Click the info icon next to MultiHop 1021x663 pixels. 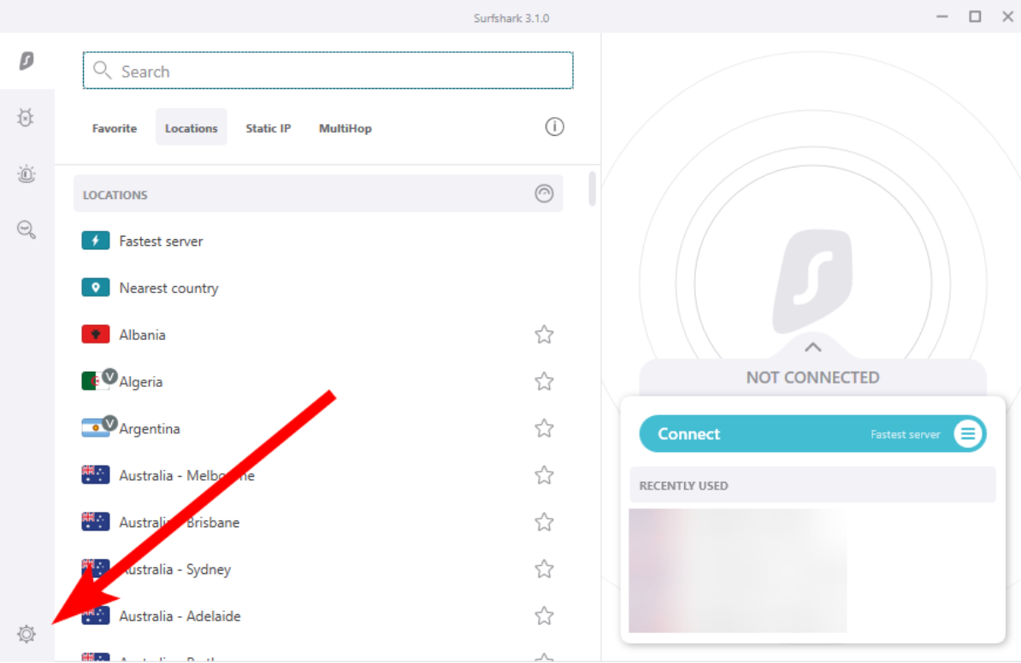(554, 126)
